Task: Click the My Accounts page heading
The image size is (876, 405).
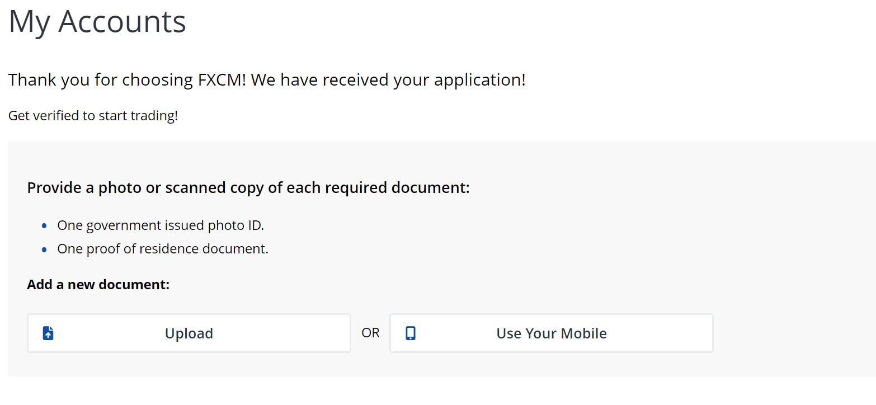Action: point(97,22)
